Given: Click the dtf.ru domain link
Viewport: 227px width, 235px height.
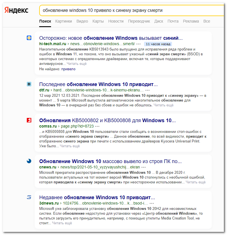Looking at the screenshot, I should click(44, 90).
